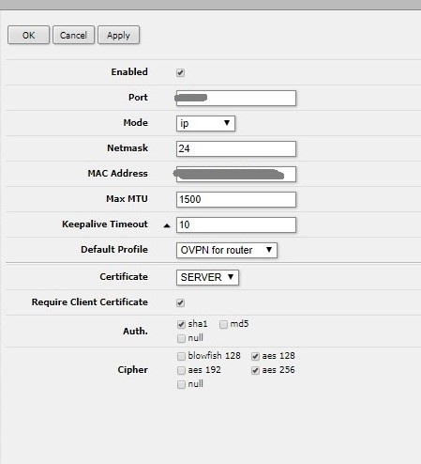Screen dimensions: 421x464
Task: Tick the null Cipher checkbox
Action: click(x=181, y=384)
